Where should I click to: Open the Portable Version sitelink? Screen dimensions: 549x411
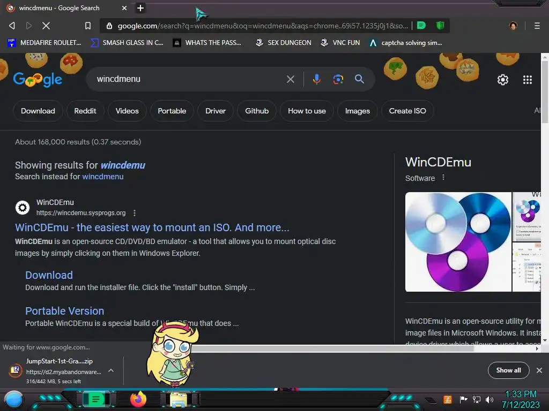click(64, 311)
